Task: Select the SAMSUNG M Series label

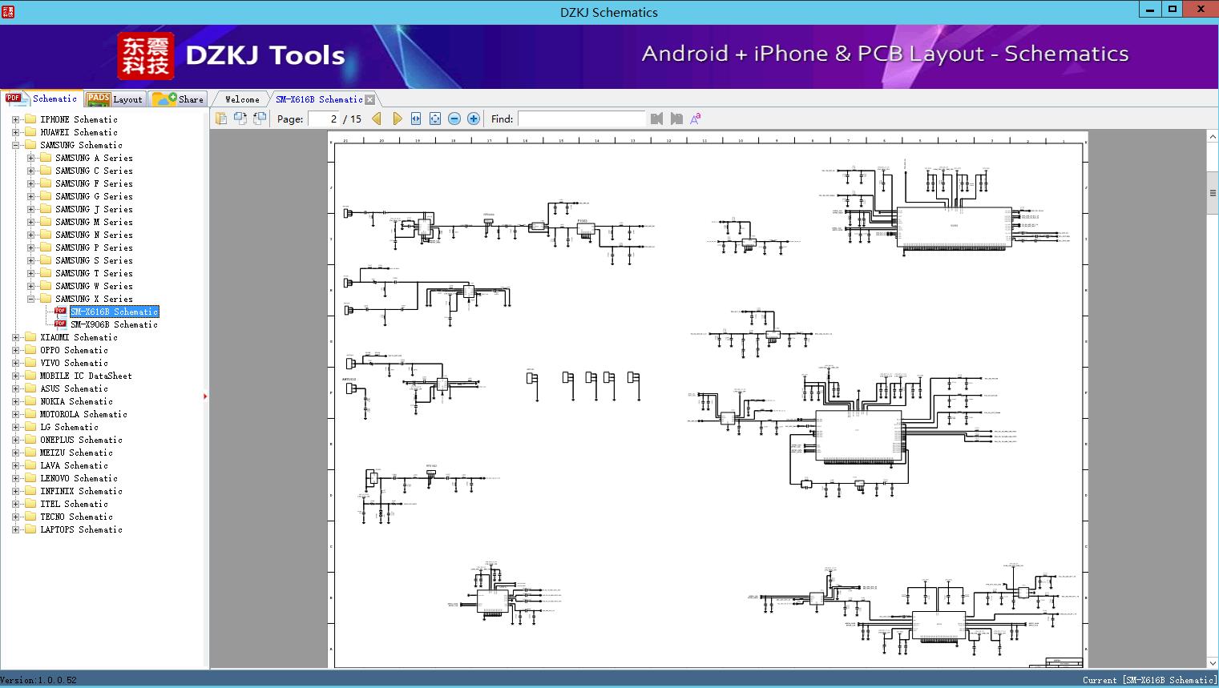Action: coord(94,222)
